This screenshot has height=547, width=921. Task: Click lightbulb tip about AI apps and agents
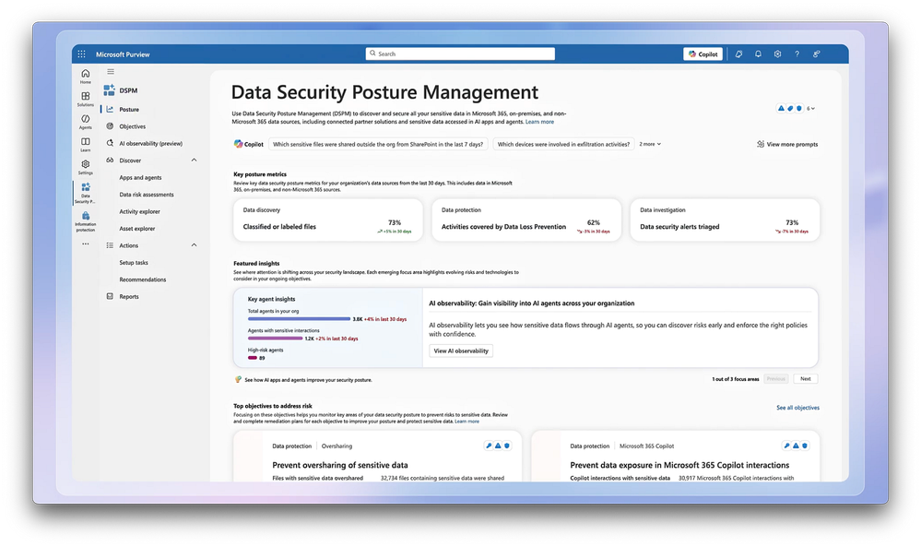[303, 379]
